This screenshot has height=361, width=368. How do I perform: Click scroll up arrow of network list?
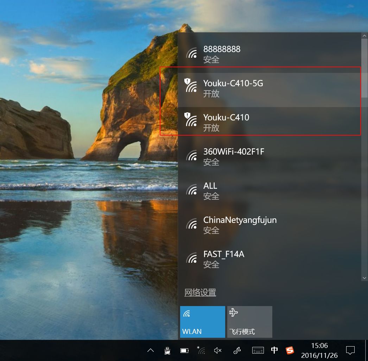pyautogui.click(x=364, y=36)
